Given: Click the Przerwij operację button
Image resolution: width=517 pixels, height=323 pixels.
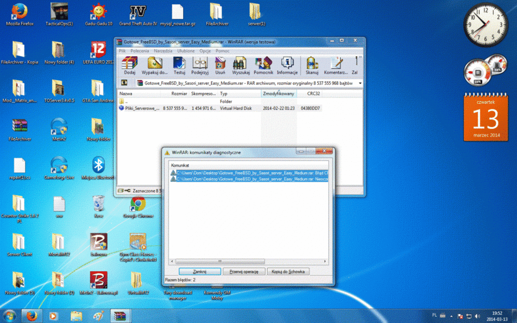Looking at the screenshot, I should click(x=244, y=272).
